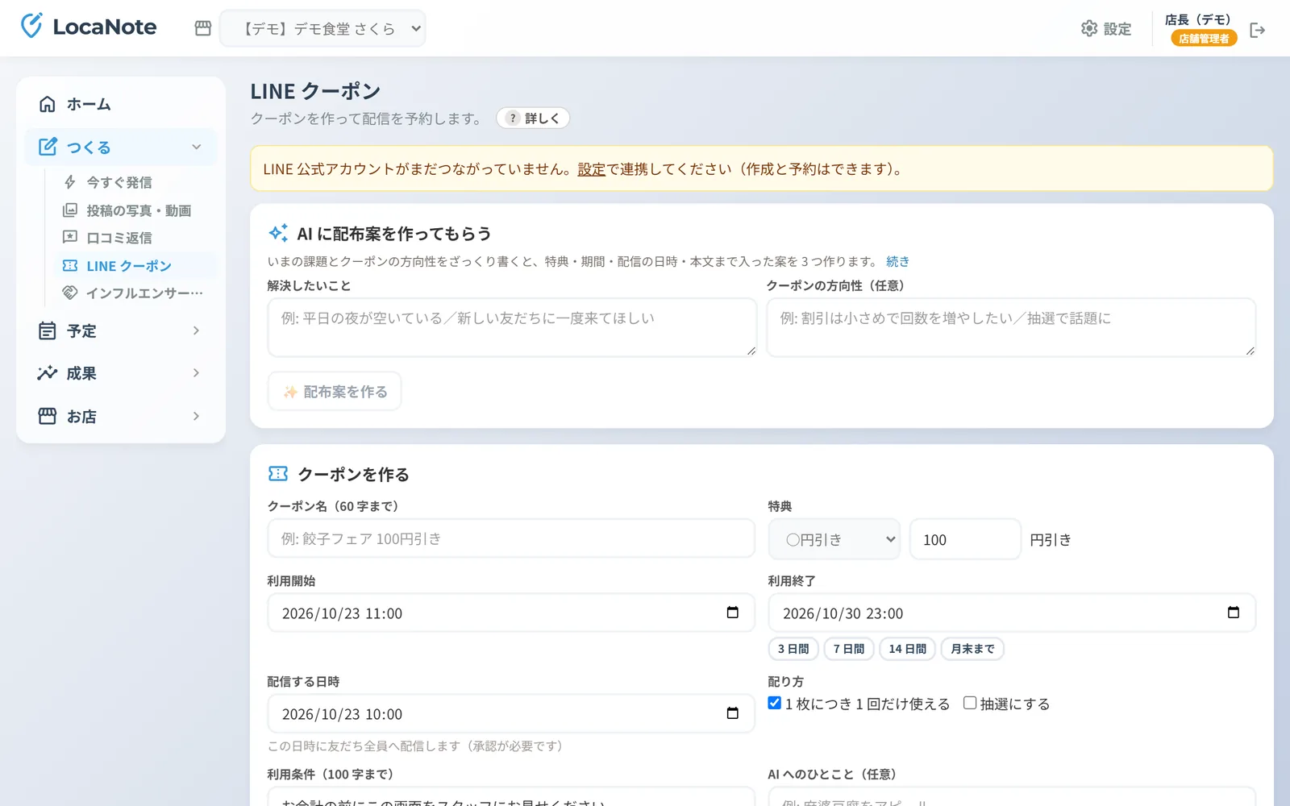Select the 14日間 duration chip

tap(908, 649)
